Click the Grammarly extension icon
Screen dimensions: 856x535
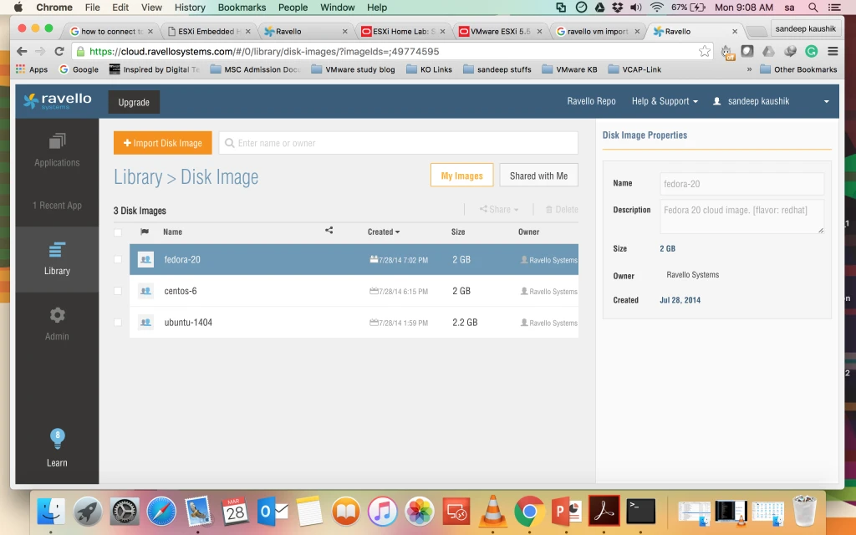(x=811, y=51)
